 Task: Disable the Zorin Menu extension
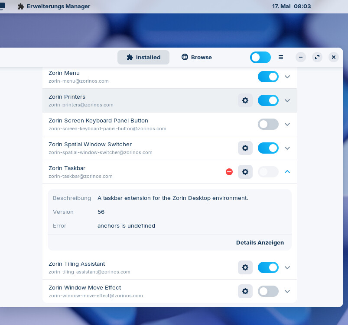pos(268,77)
